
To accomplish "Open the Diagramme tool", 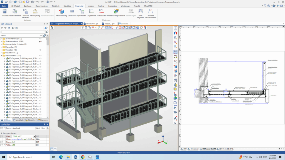I will click(91, 11).
